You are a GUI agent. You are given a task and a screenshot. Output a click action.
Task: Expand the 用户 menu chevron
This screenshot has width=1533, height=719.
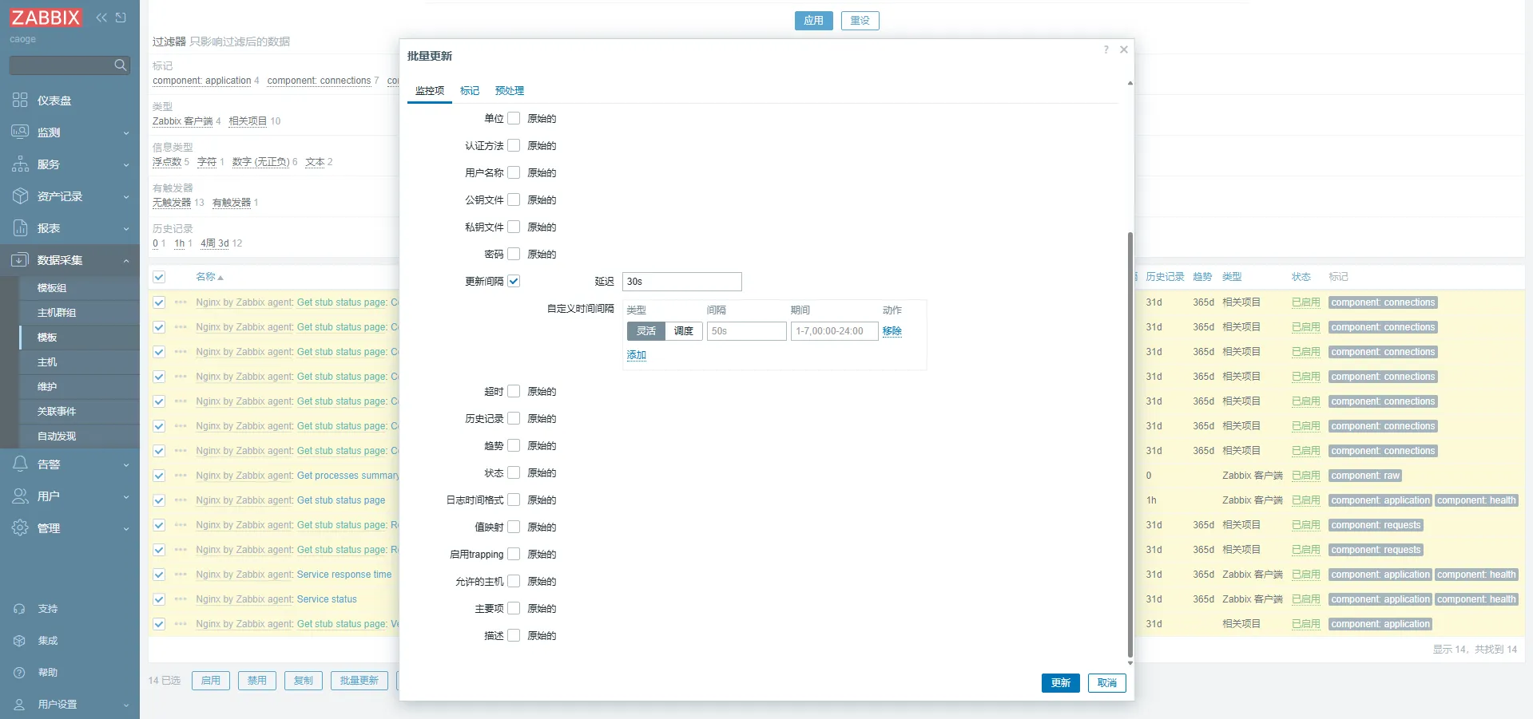[x=126, y=497]
